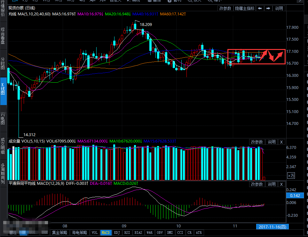This screenshot has height=237, width=308.
Task: Hide main indicator via 隐藏主指标
Action: (245, 8)
